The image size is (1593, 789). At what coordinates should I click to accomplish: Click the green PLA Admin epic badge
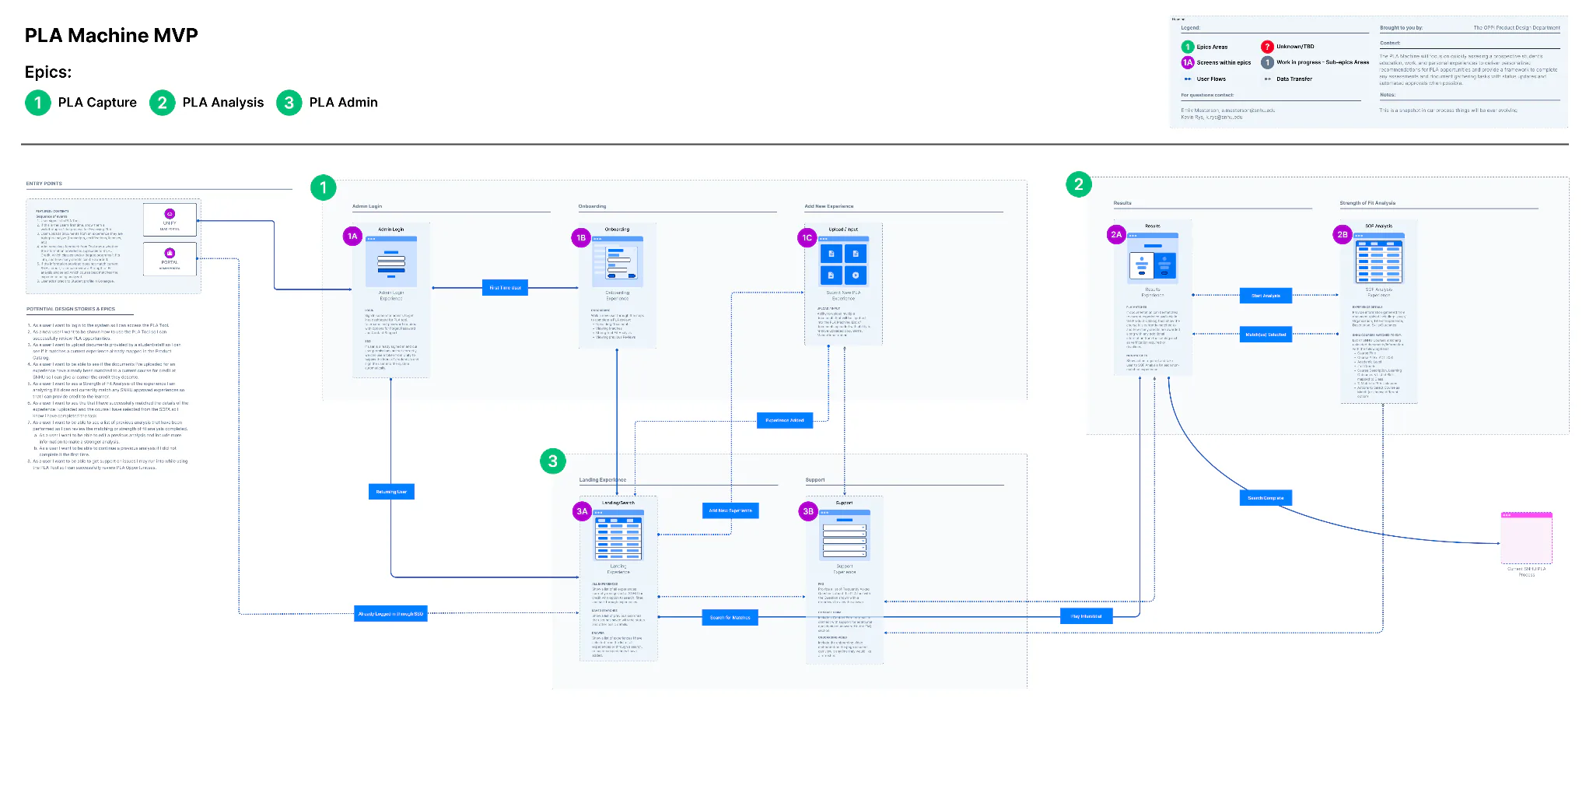(289, 103)
